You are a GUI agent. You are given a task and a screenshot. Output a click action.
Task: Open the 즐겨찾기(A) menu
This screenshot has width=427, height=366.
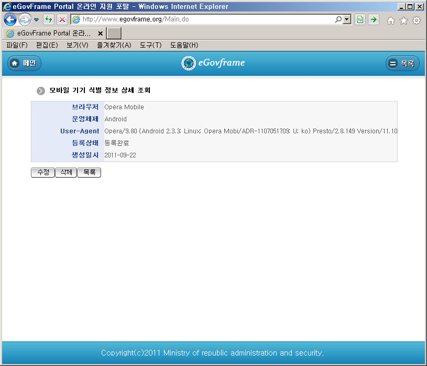tap(114, 45)
